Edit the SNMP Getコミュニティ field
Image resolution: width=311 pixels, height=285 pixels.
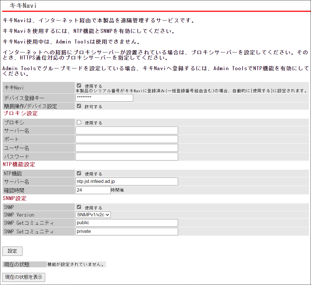point(126,223)
